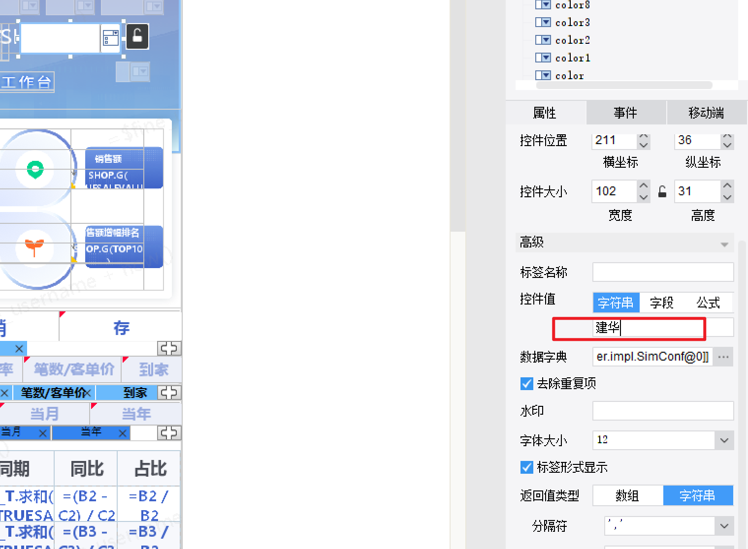The height and width of the screenshot is (549, 748).
Task: Choose 公式 for 控件值 type
Action: click(x=709, y=303)
